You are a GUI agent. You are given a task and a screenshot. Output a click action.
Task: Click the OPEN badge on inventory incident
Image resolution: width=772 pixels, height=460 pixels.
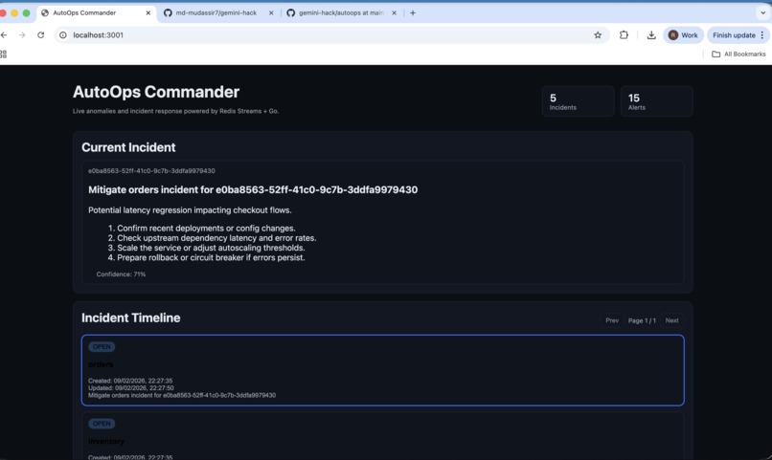tap(102, 423)
